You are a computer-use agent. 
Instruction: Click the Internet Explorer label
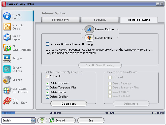click(105, 29)
